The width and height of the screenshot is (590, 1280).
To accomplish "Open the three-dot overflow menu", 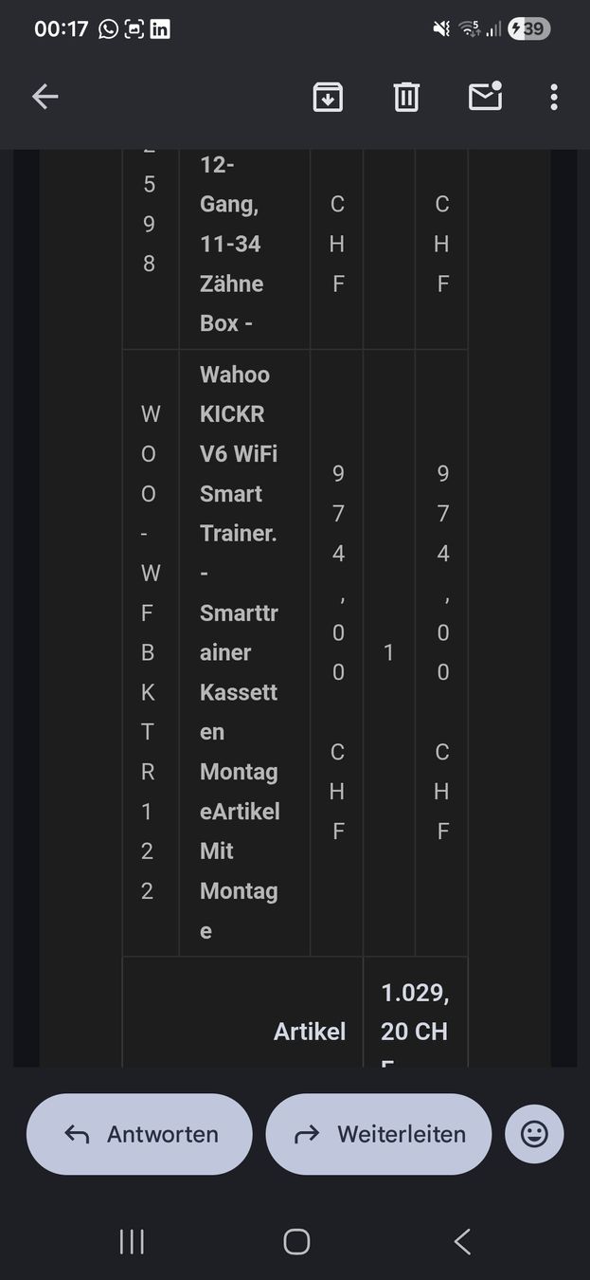I will (x=554, y=97).
